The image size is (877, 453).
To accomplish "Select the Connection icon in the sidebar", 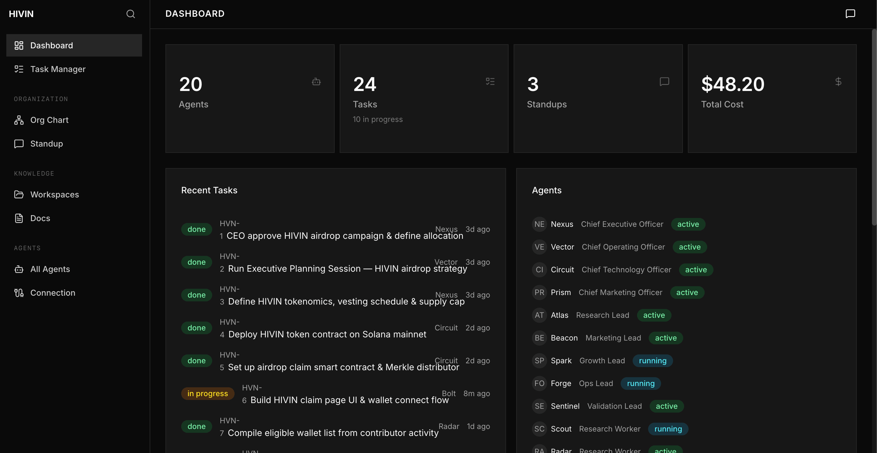I will (19, 293).
